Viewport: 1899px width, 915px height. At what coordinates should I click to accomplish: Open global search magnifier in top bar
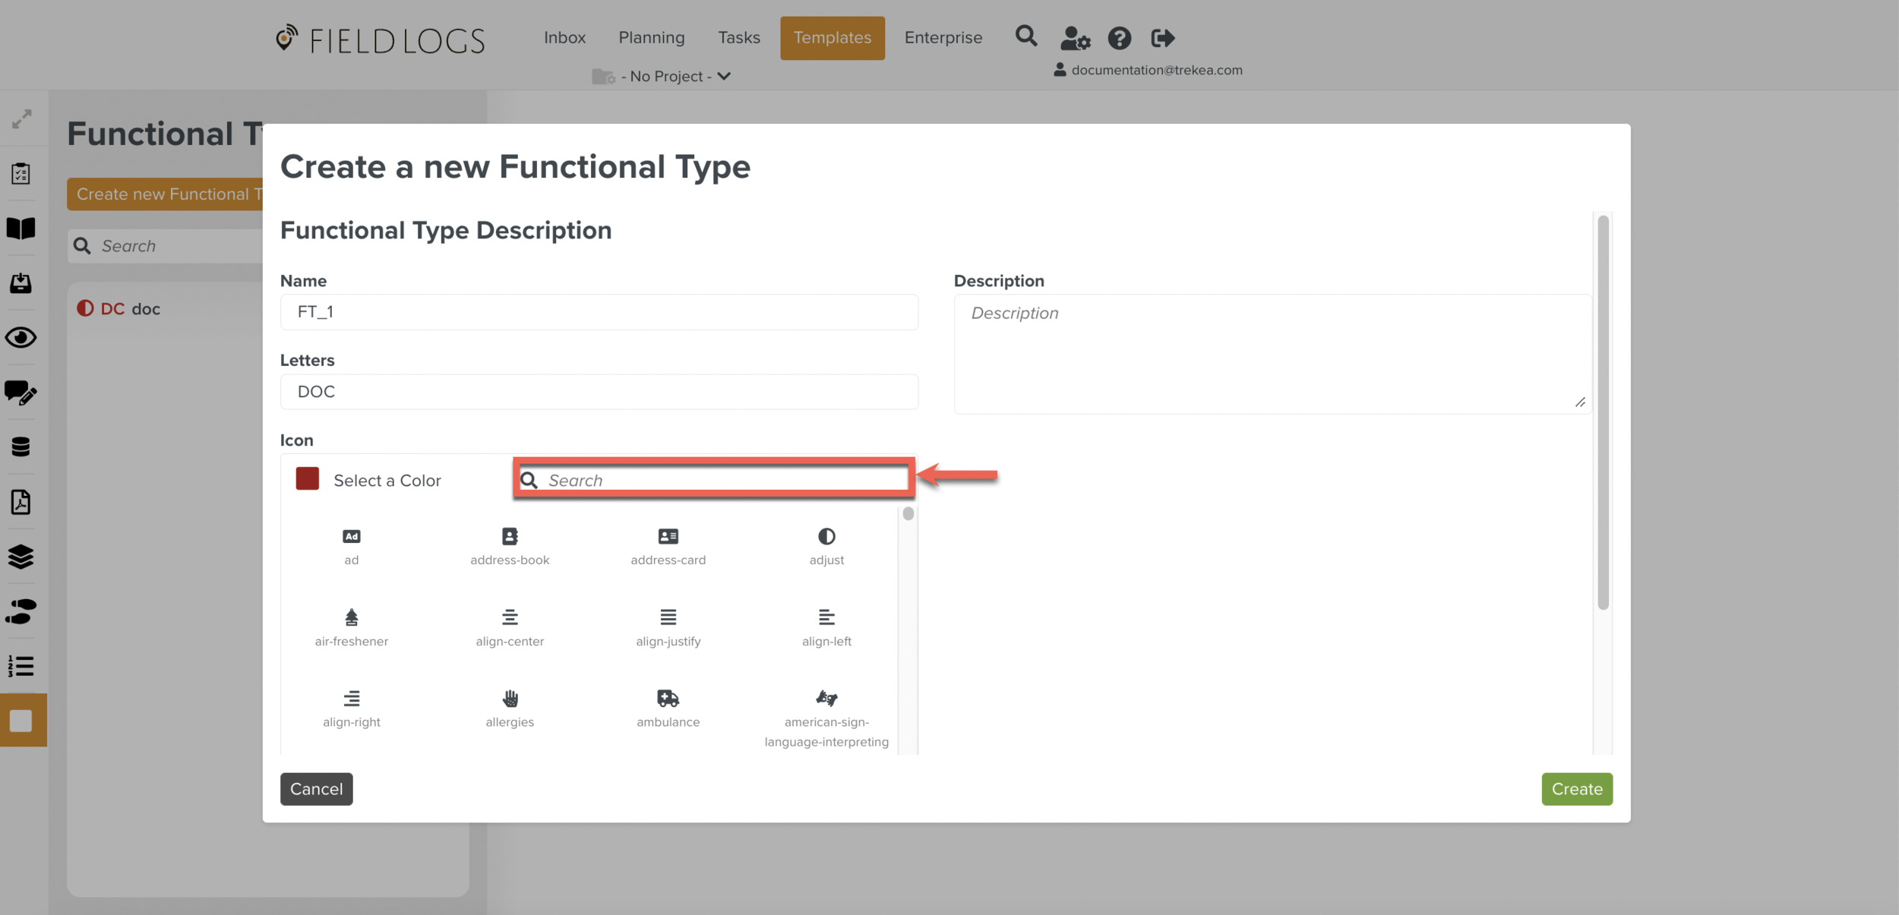tap(1026, 36)
